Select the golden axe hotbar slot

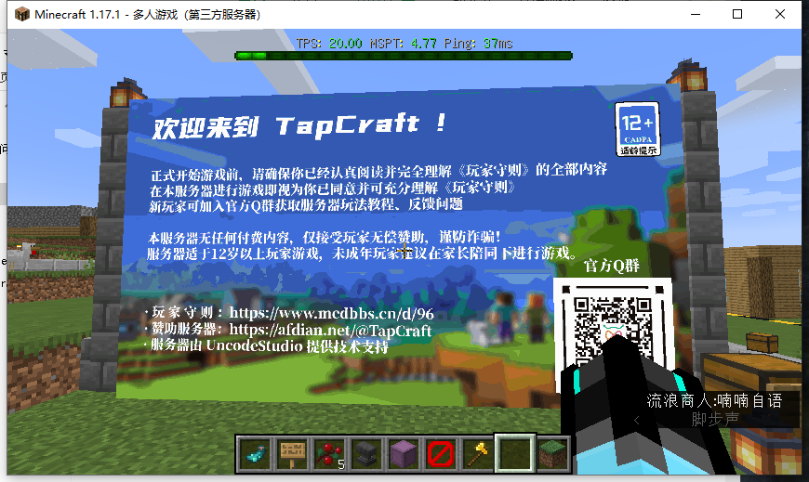[x=477, y=453]
